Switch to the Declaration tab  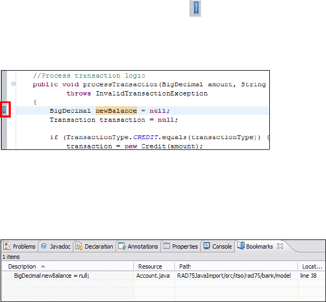click(x=94, y=246)
